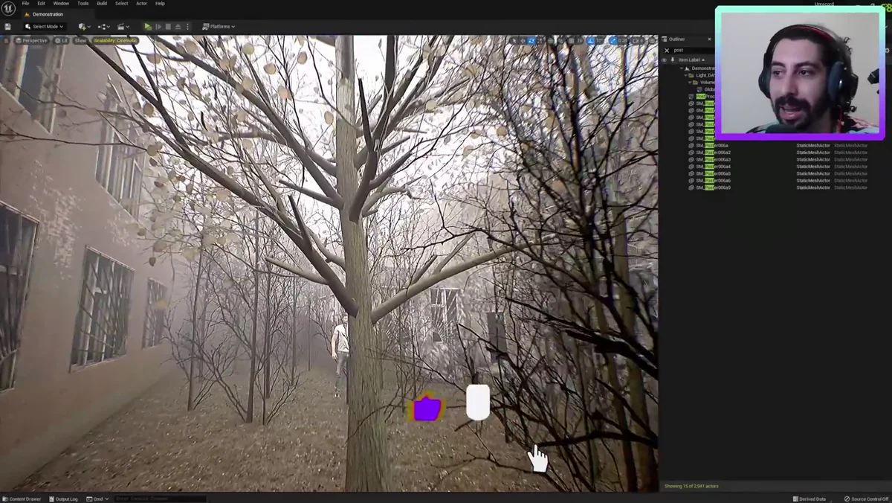Open the Build menu
The height and width of the screenshot is (503, 892).
click(x=102, y=4)
